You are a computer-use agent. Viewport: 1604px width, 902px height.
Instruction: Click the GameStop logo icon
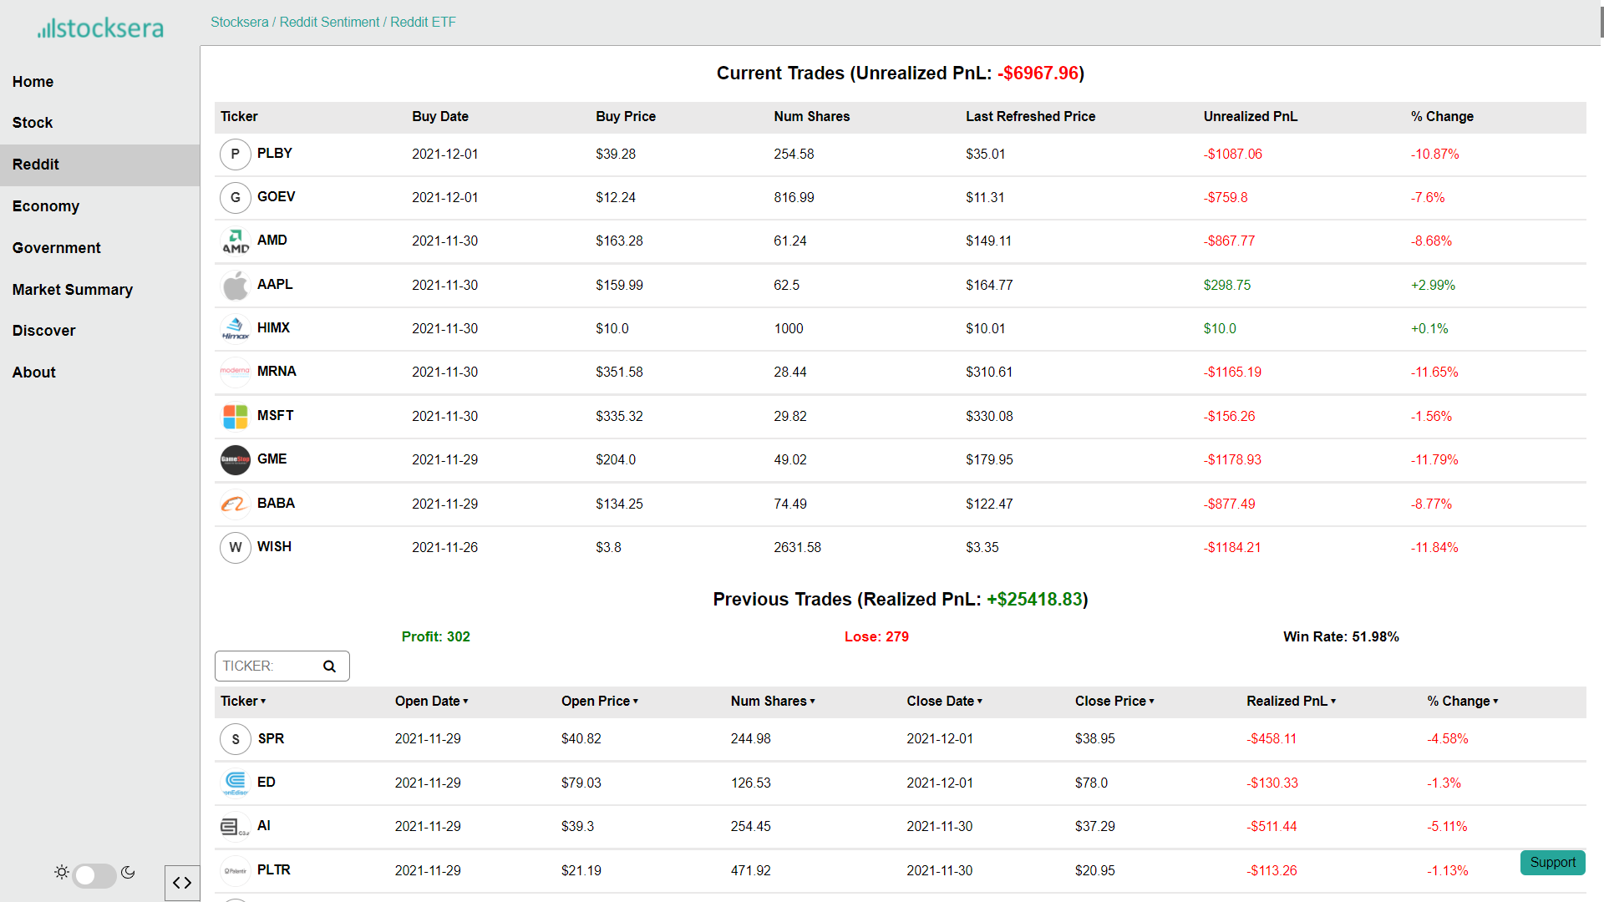coord(235,460)
